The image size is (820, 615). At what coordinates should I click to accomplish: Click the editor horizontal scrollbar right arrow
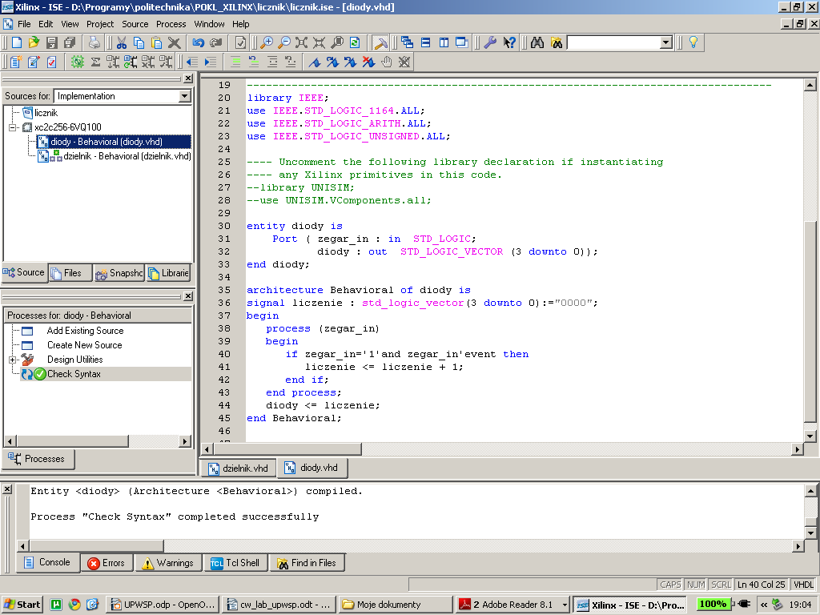[797, 449]
